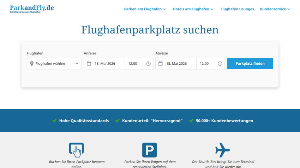Expand the Hotels am Flughafen menu
The width and height of the screenshot is (300, 168).
click(x=193, y=9)
